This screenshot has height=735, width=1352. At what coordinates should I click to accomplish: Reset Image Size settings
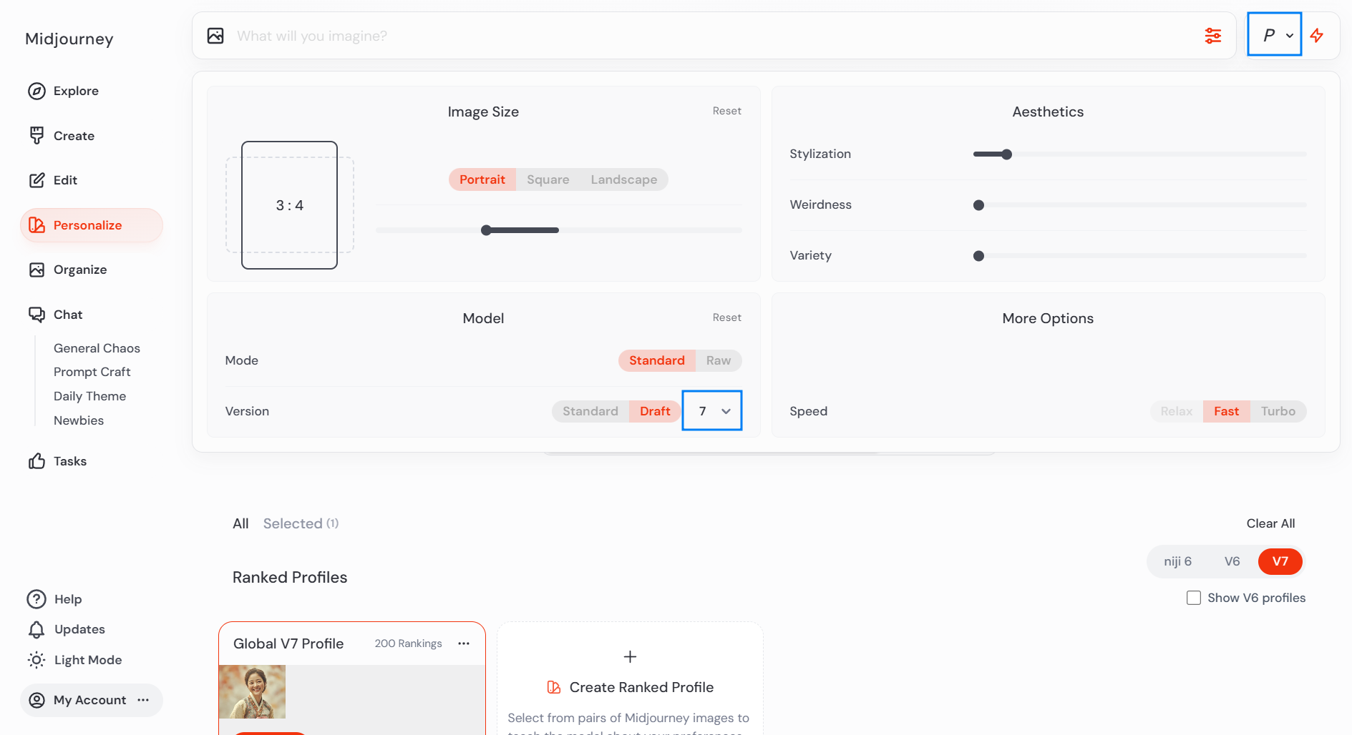click(726, 111)
